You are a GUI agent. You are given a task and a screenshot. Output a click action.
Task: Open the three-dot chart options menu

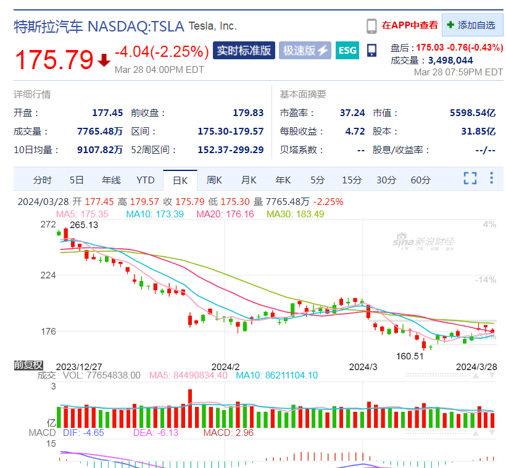click(x=491, y=178)
